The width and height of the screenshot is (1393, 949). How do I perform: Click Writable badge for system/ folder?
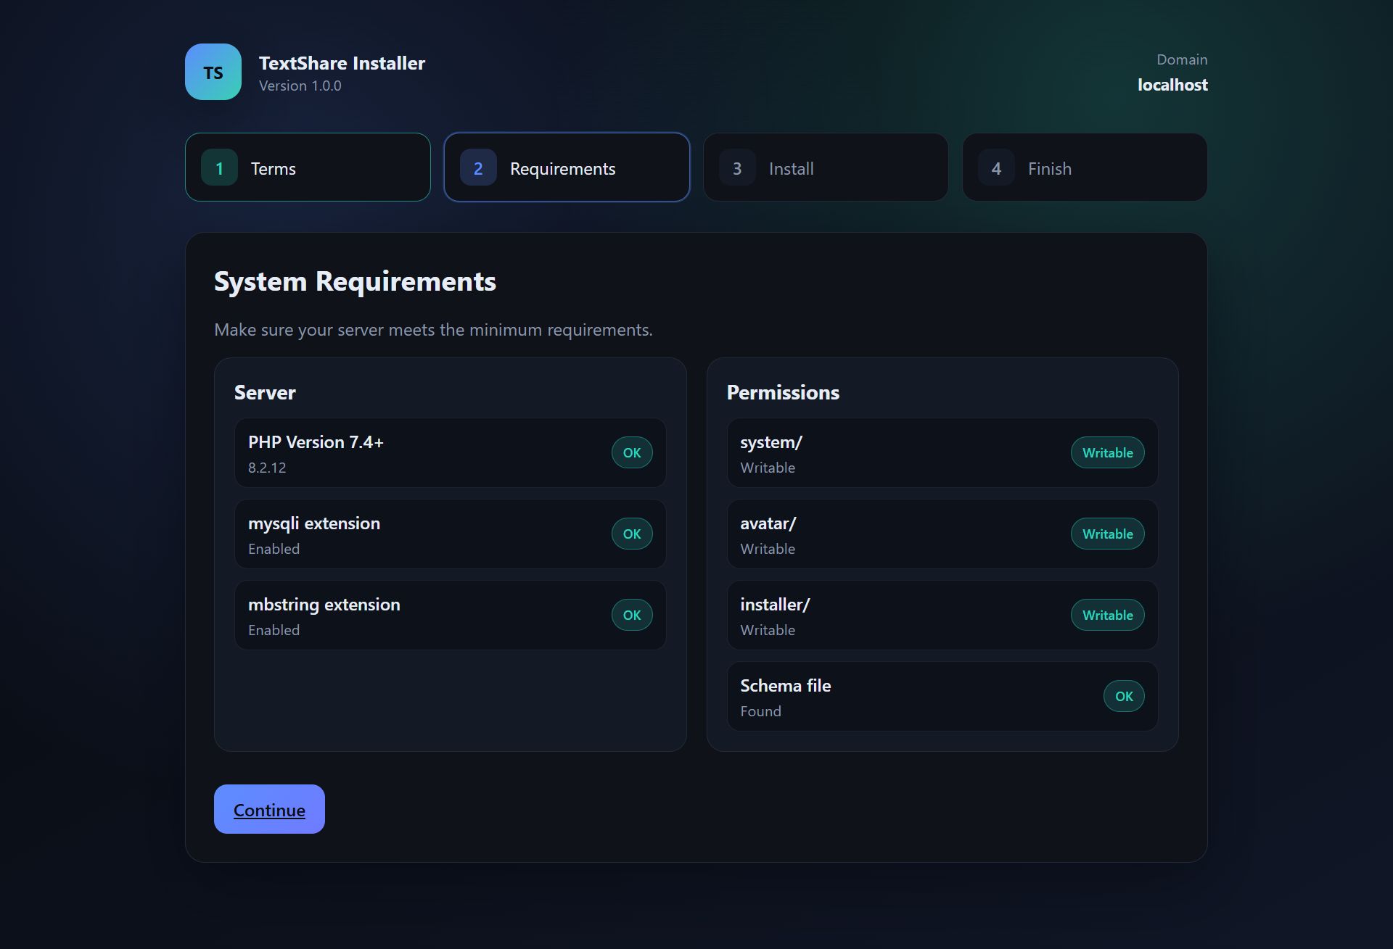coord(1107,452)
